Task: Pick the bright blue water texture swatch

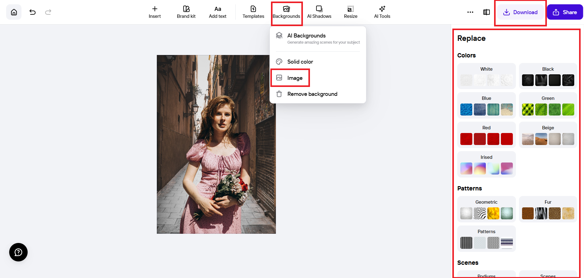Action: [x=466, y=110]
